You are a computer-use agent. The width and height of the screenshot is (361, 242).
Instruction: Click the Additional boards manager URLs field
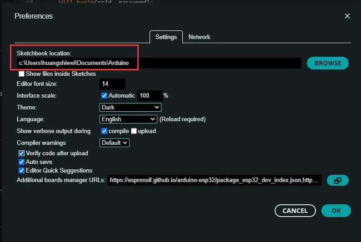[214, 180]
